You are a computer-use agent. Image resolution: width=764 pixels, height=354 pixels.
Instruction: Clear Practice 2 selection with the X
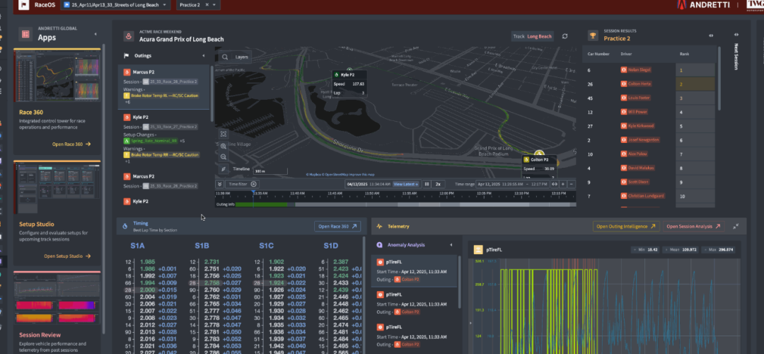point(207,5)
